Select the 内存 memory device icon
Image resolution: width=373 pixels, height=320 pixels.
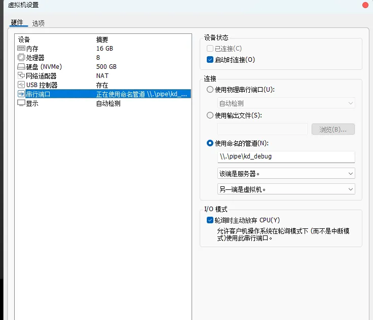[x=21, y=49]
